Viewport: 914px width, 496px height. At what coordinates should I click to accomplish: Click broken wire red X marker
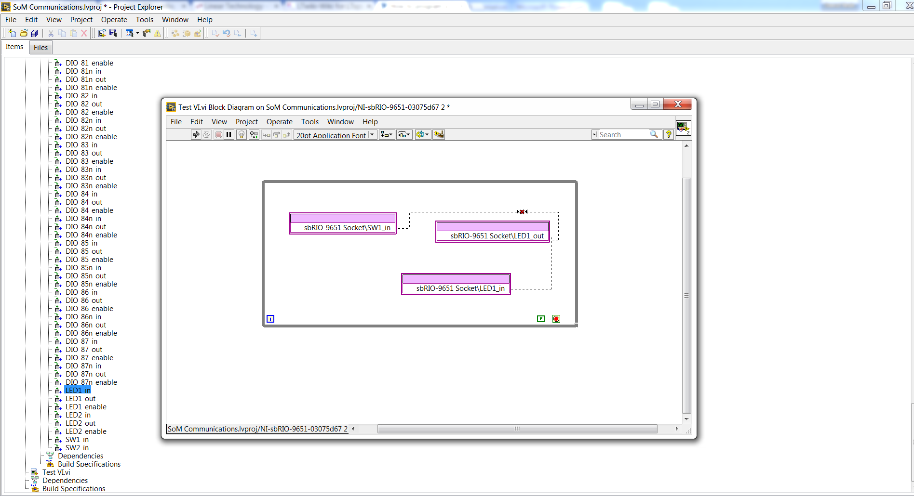pos(522,211)
